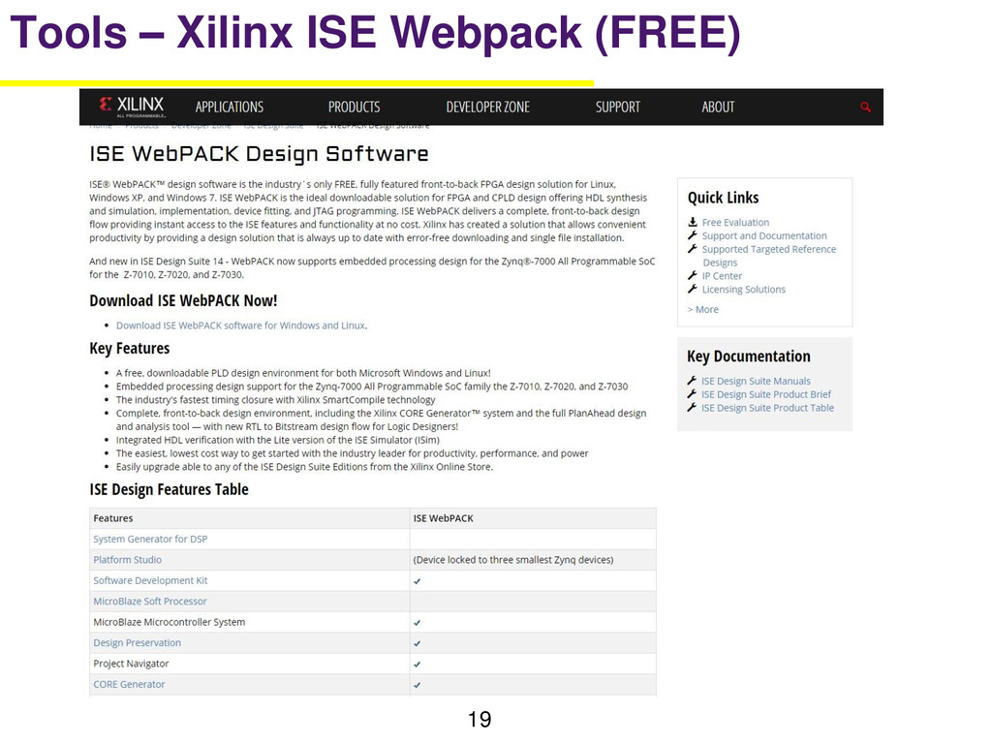Open the red search icon
The image size is (992, 744).
865,107
